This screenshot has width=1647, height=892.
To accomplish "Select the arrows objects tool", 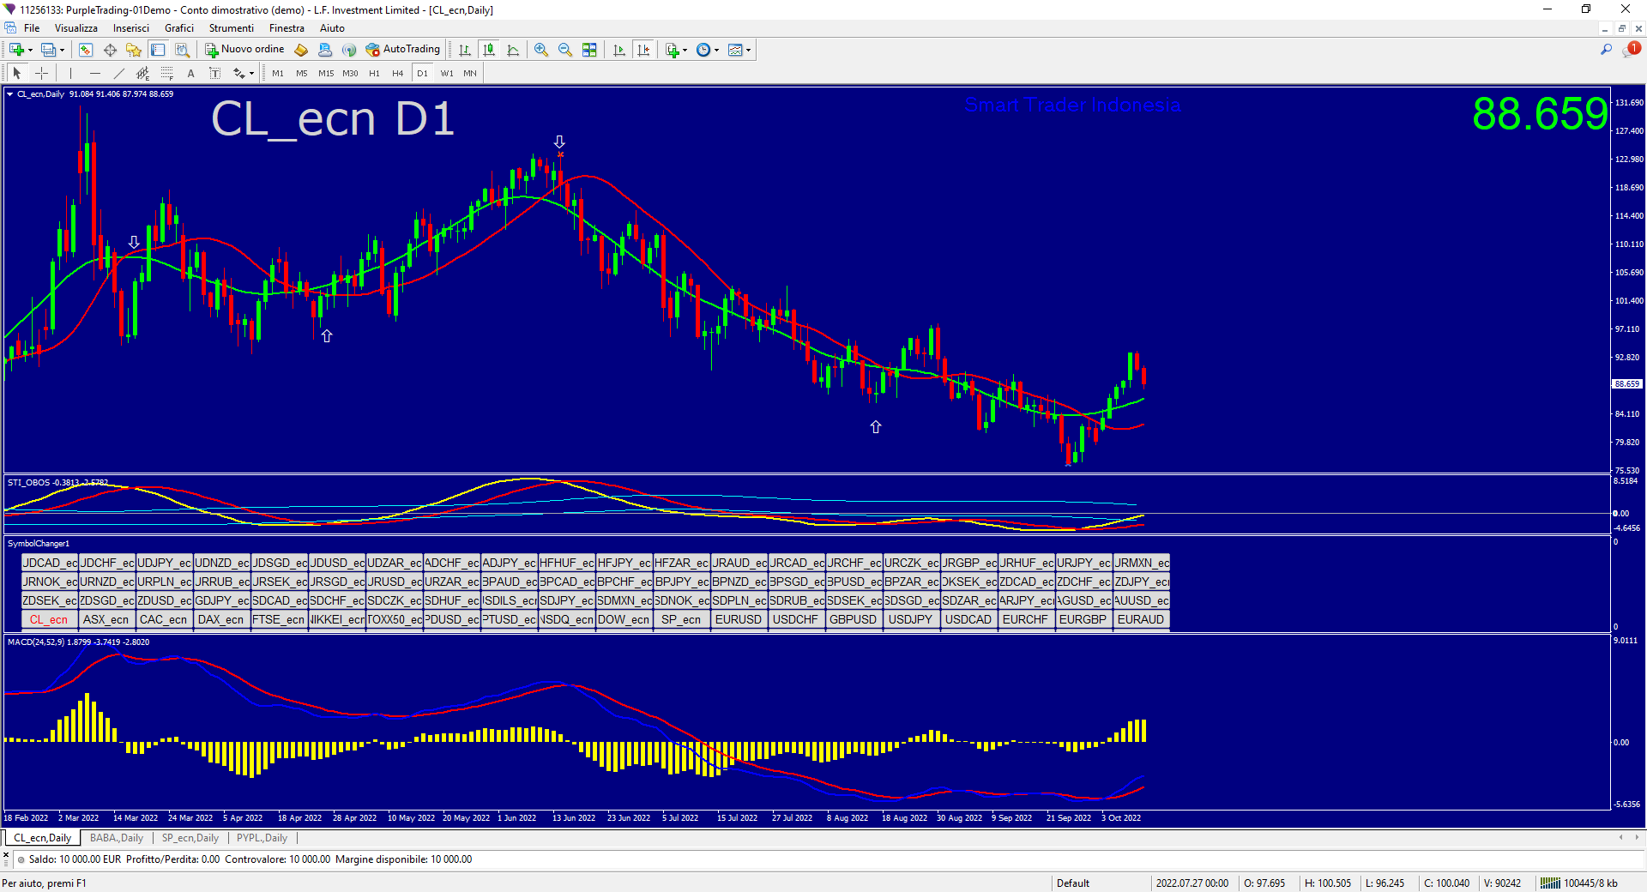I will click(239, 73).
